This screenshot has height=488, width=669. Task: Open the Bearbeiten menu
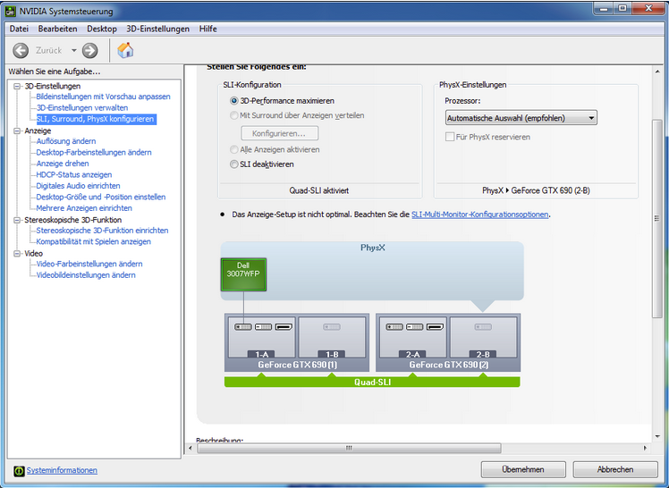click(57, 29)
